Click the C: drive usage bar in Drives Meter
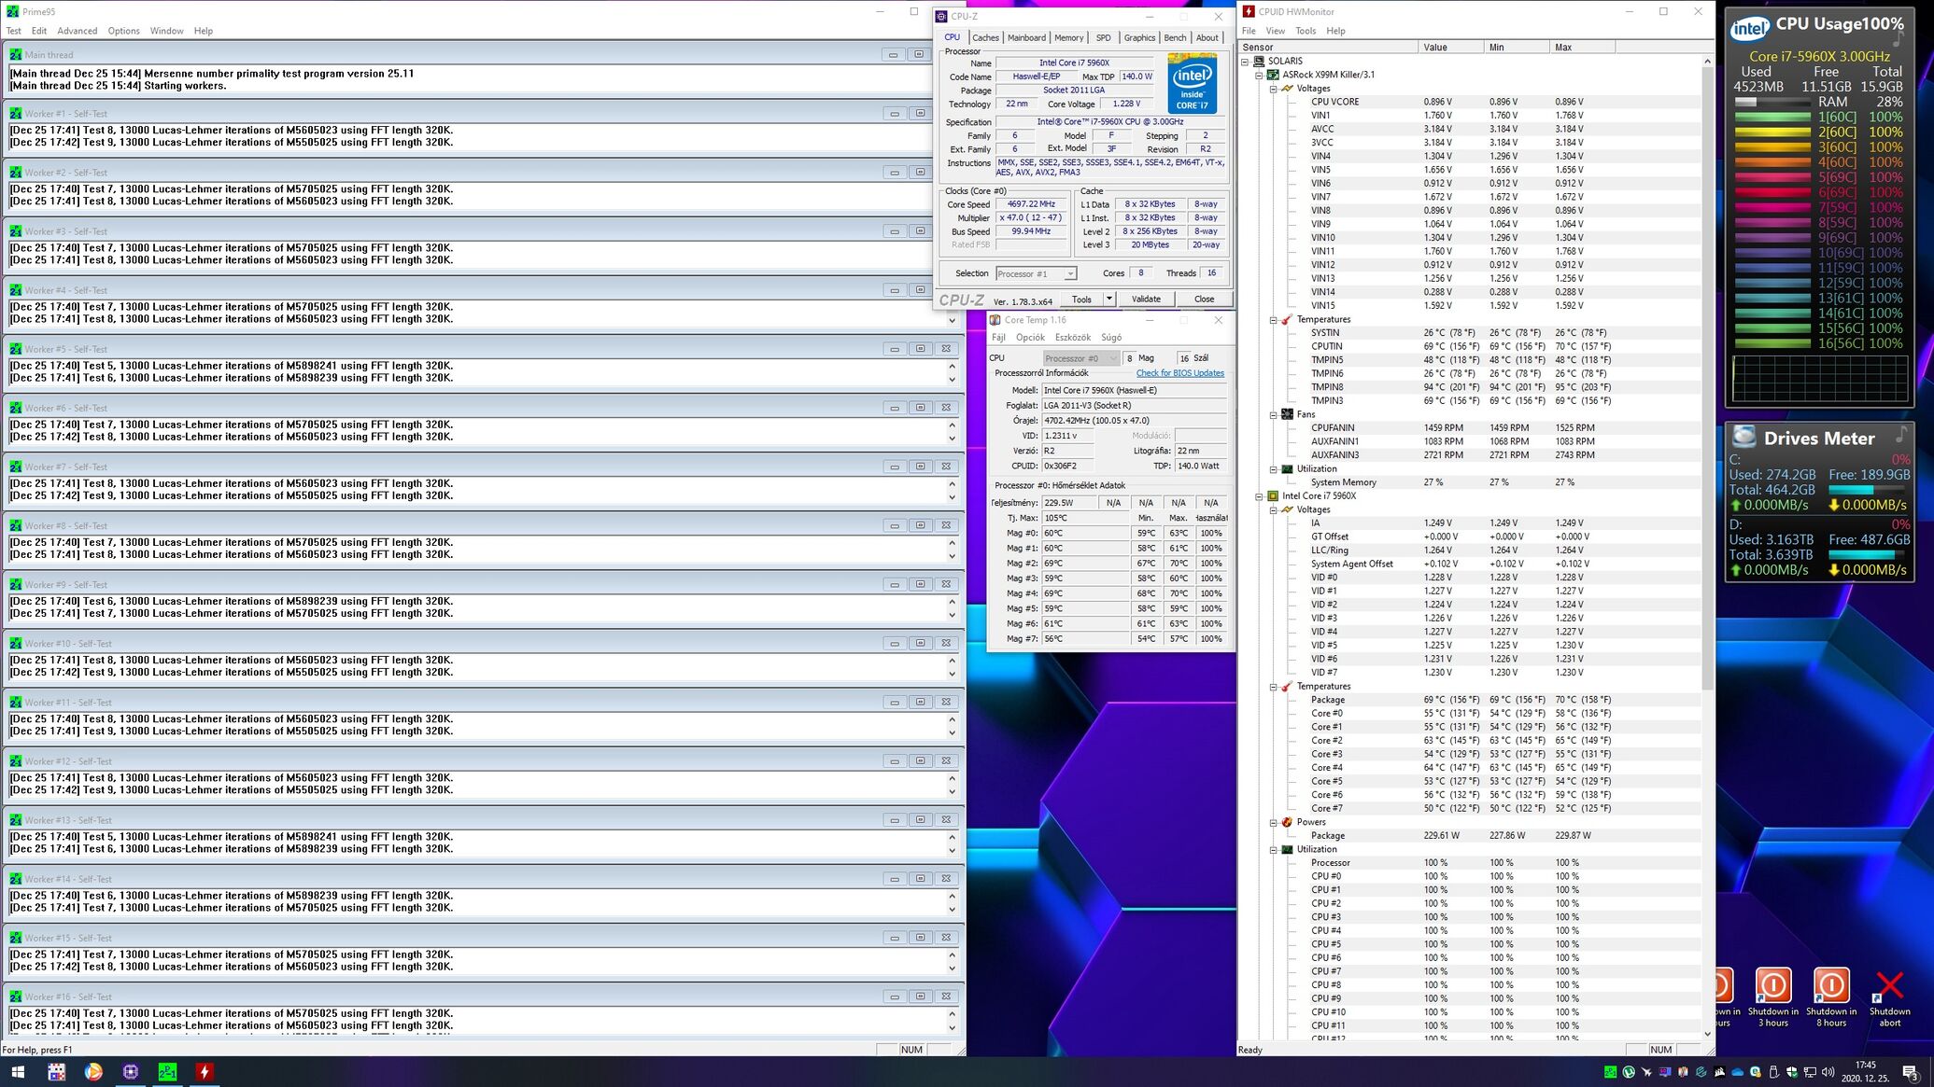The width and height of the screenshot is (1934, 1087). point(1867,490)
